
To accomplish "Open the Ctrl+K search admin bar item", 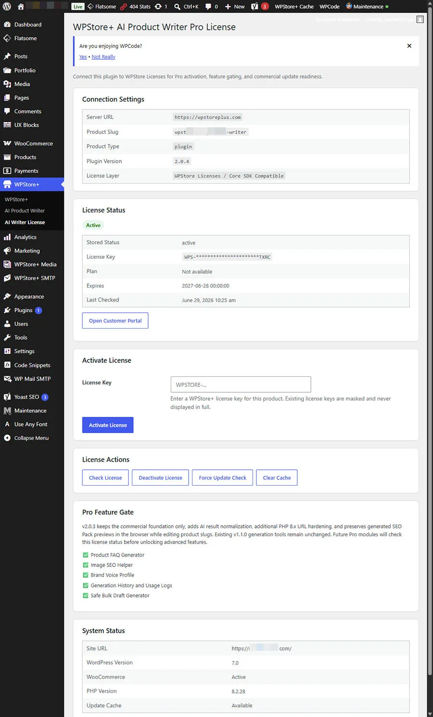I will pos(186,7).
